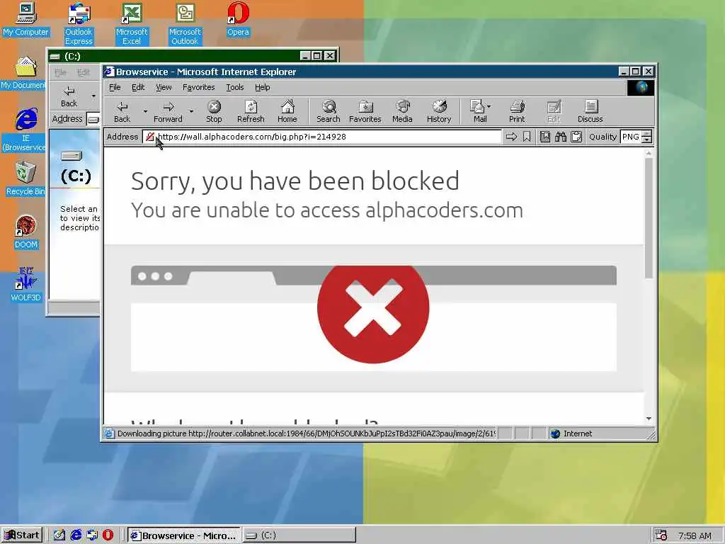Click Back button in (C:) window

click(69, 96)
